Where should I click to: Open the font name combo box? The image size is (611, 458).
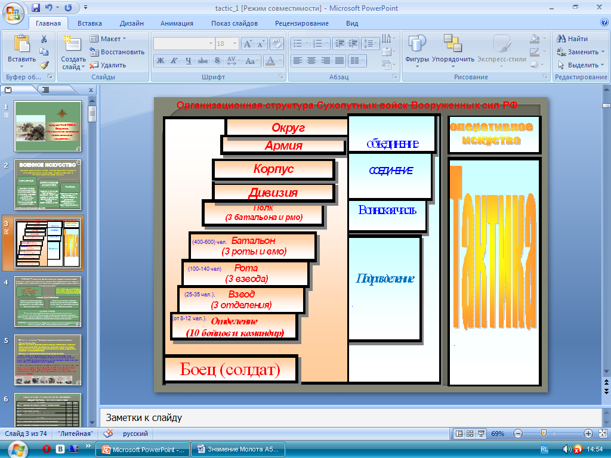(184, 44)
